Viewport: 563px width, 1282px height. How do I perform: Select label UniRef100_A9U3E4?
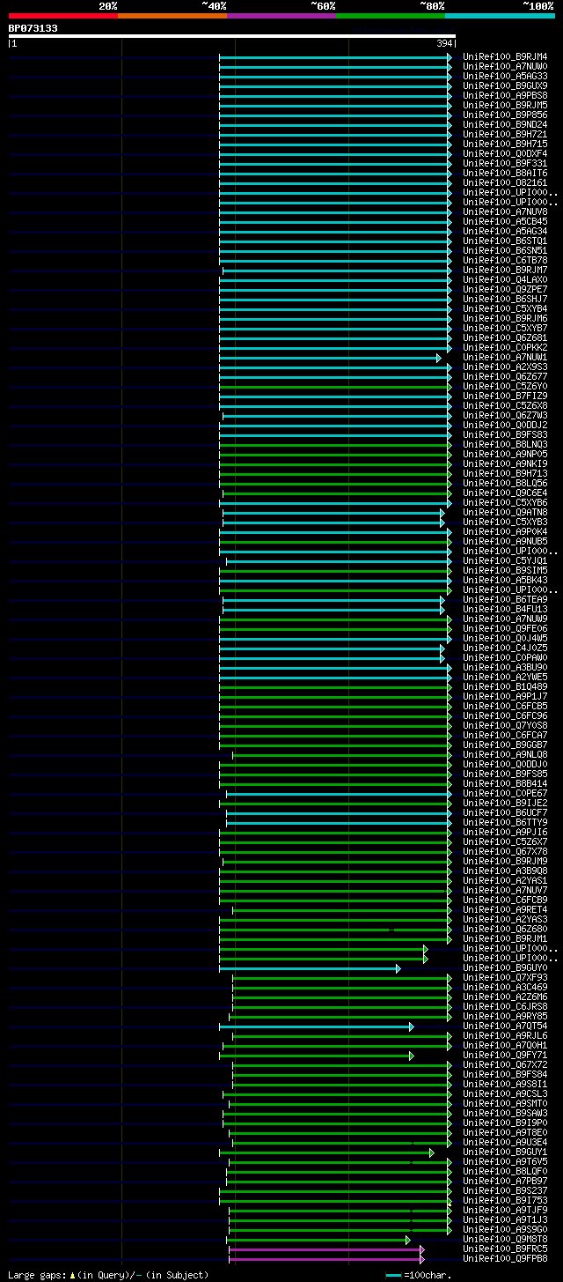[505, 1142]
